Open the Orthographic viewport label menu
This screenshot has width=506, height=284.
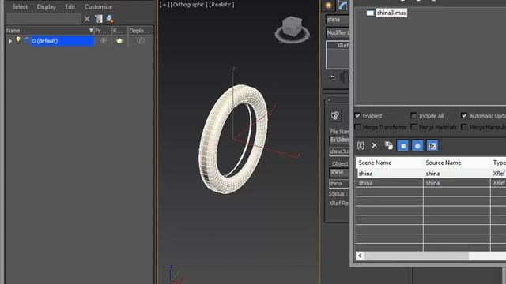[189, 5]
